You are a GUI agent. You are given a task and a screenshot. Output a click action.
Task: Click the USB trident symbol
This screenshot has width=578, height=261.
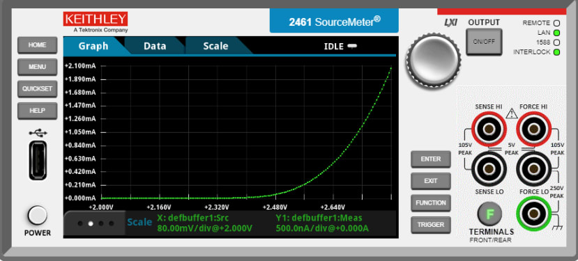coord(38,133)
